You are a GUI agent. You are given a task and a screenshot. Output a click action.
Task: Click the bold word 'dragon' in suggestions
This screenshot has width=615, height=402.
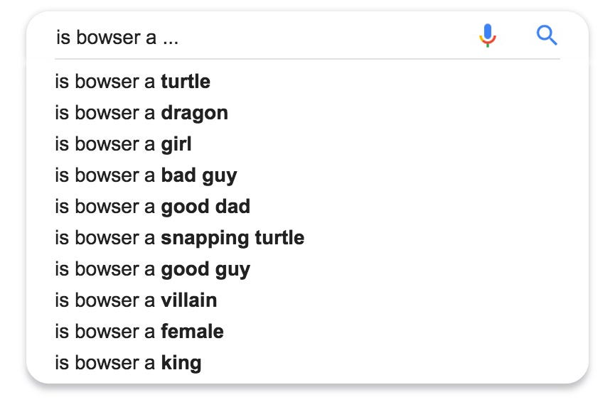coord(195,113)
